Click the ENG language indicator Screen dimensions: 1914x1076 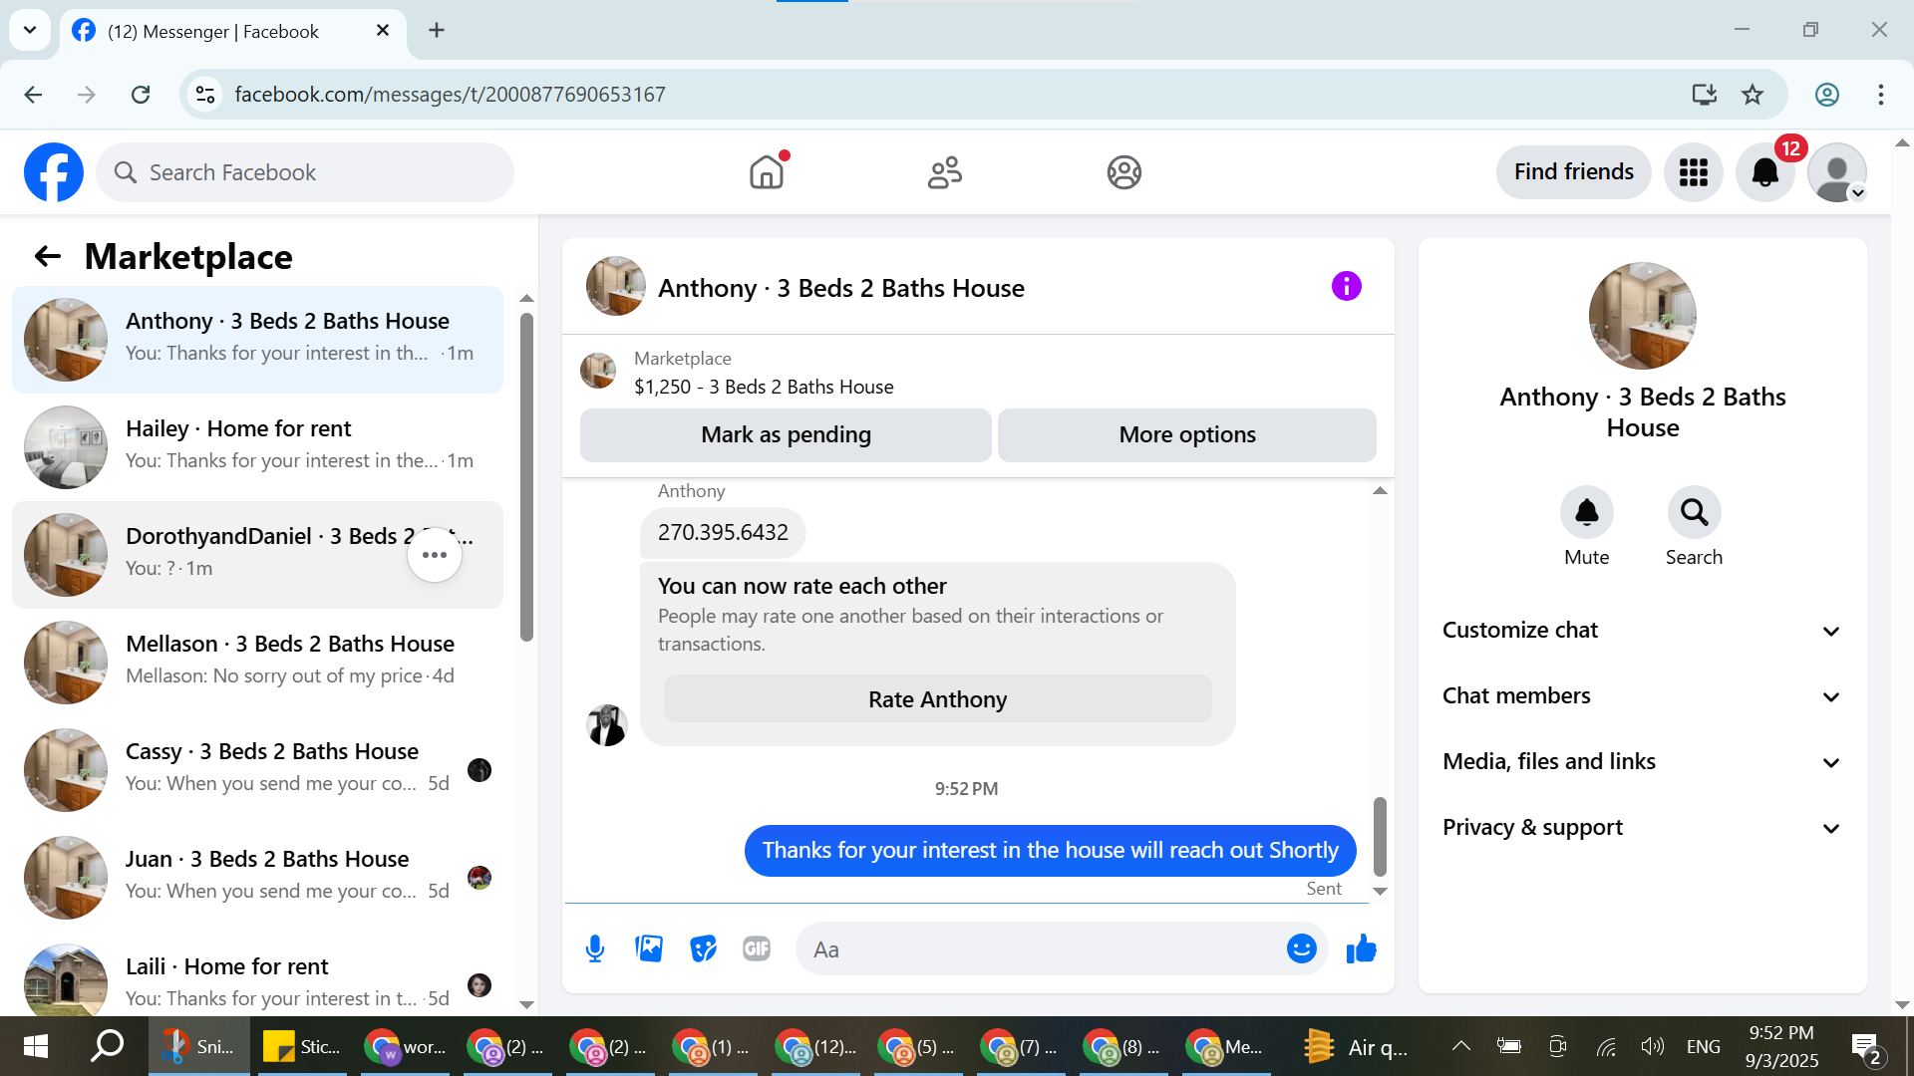click(1704, 1046)
